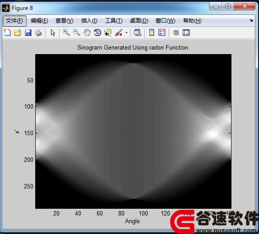Viewport: 259px width, 234px height.
Task: Open the 桌面(D) menu
Action: click(139, 21)
